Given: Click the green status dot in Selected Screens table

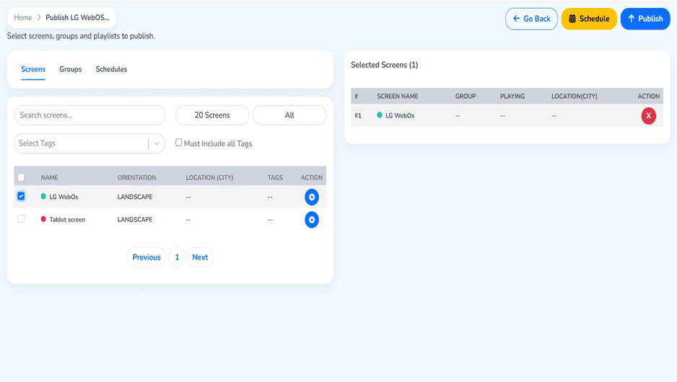Looking at the screenshot, I should (x=380, y=115).
